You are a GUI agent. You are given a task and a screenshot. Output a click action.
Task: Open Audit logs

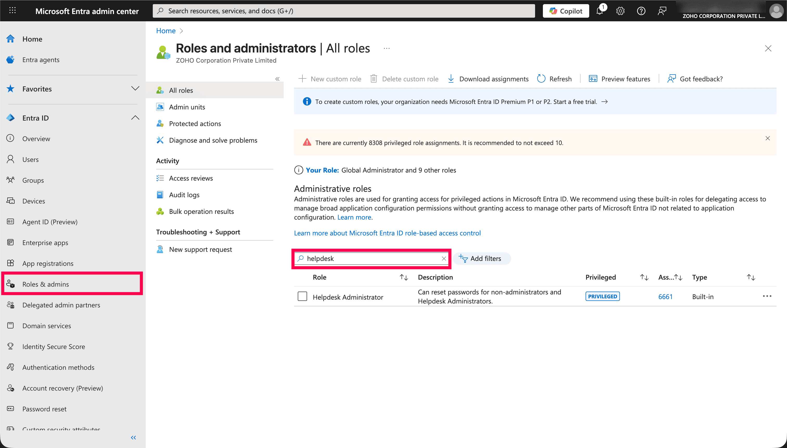pyautogui.click(x=184, y=195)
